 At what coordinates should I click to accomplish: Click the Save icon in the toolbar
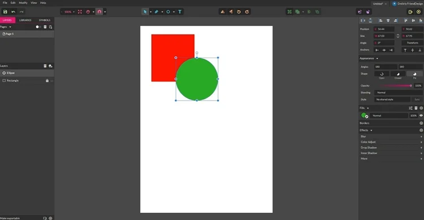point(5,12)
